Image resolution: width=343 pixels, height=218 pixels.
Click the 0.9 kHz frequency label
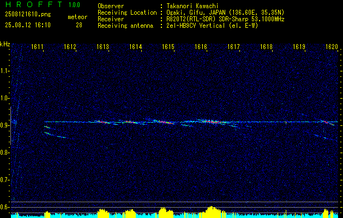4,125
